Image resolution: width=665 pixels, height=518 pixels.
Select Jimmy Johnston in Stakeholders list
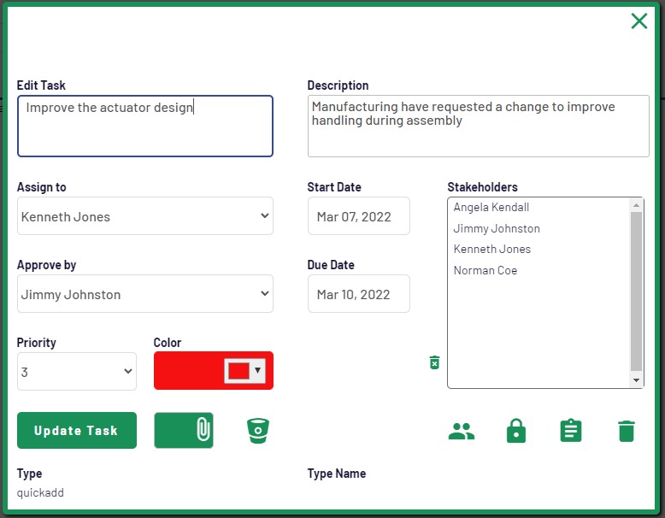(x=497, y=229)
